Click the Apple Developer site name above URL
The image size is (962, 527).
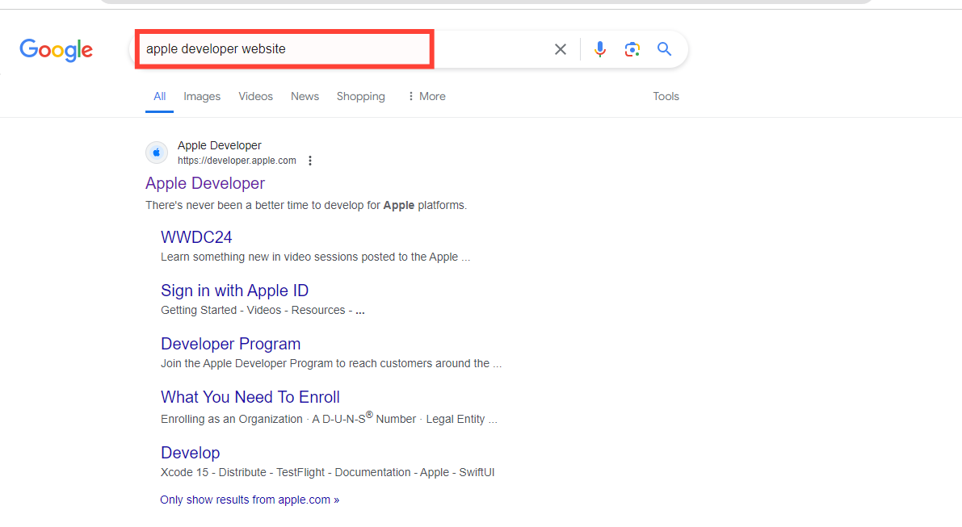(220, 145)
